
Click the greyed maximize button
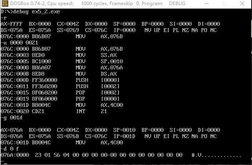coord(224,4)
